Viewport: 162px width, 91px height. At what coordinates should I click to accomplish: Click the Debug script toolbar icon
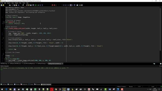[x=38, y=5]
